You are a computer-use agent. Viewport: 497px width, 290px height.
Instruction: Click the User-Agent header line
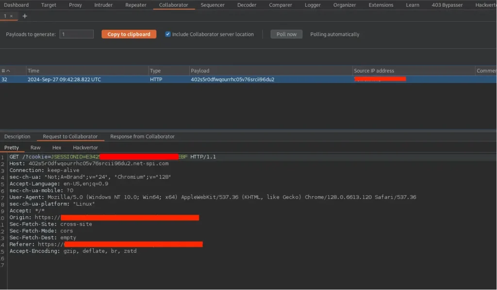tap(213, 197)
